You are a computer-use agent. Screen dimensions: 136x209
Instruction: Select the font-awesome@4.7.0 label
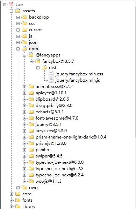point(57,118)
